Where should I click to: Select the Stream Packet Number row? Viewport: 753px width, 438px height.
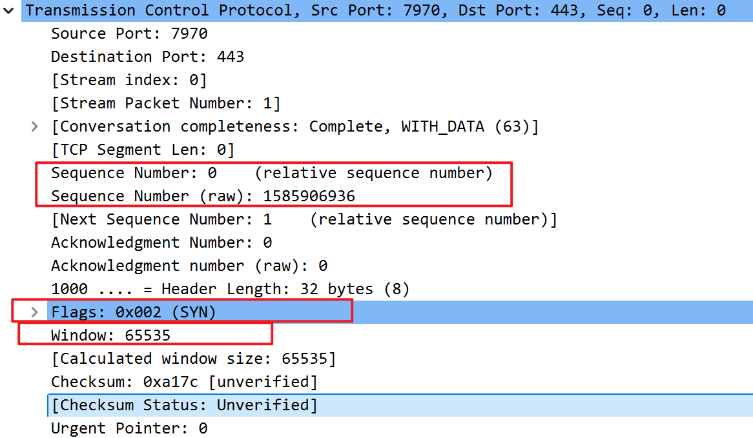point(166,103)
